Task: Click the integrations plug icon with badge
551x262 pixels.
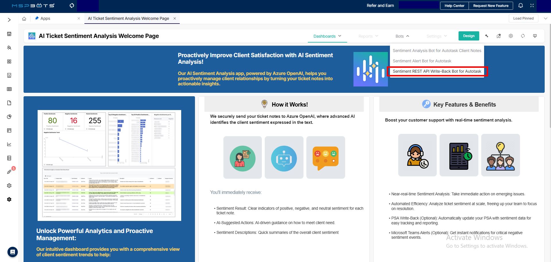Action: coord(9,172)
